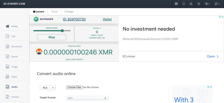Click the 0.000000100246 XMR balance text
The height and width of the screenshot is (103, 224).
coord(78,52)
